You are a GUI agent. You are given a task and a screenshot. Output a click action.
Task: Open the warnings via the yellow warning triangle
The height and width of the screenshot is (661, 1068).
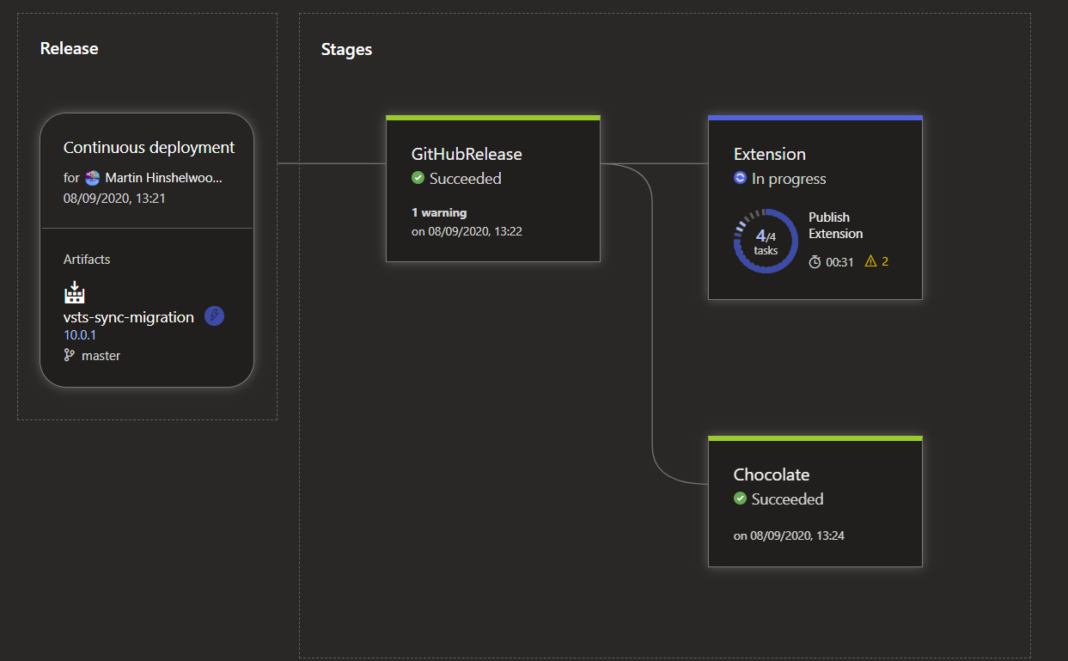tap(871, 261)
